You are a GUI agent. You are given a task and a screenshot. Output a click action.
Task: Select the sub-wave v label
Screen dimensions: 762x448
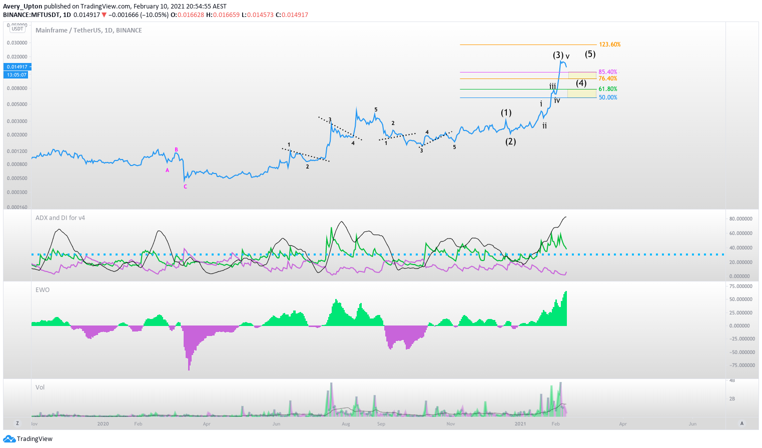pos(567,56)
